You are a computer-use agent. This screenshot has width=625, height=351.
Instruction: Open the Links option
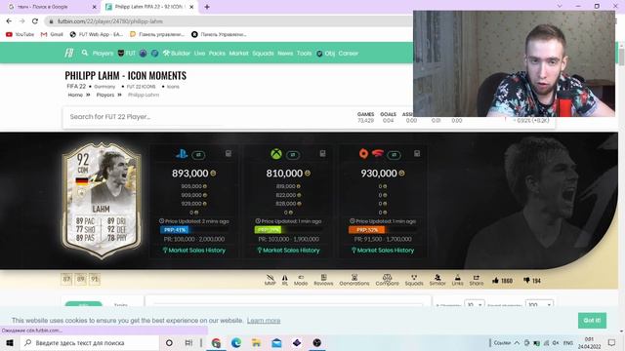[x=458, y=280]
